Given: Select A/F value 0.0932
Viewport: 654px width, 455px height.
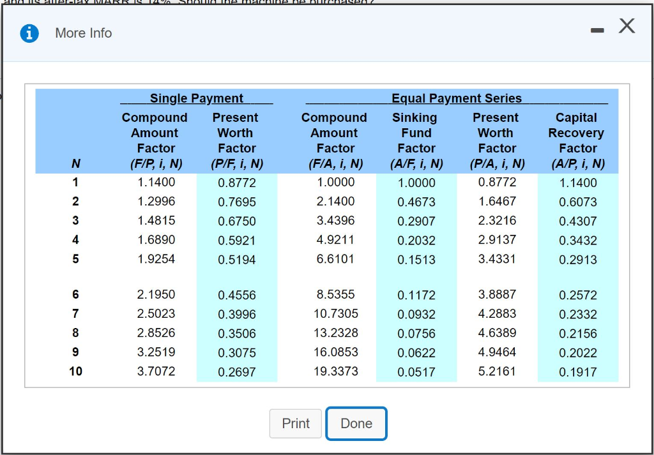Looking at the screenshot, I should [416, 314].
